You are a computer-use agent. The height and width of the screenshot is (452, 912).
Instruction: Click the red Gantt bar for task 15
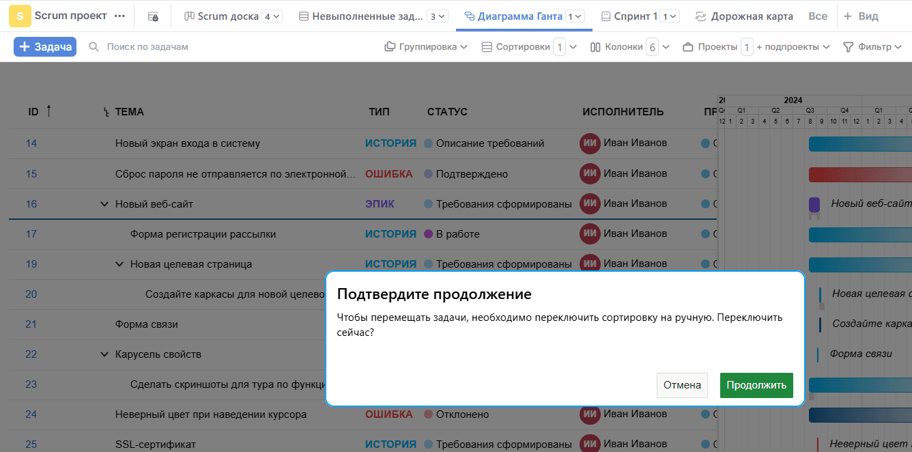tap(859, 174)
